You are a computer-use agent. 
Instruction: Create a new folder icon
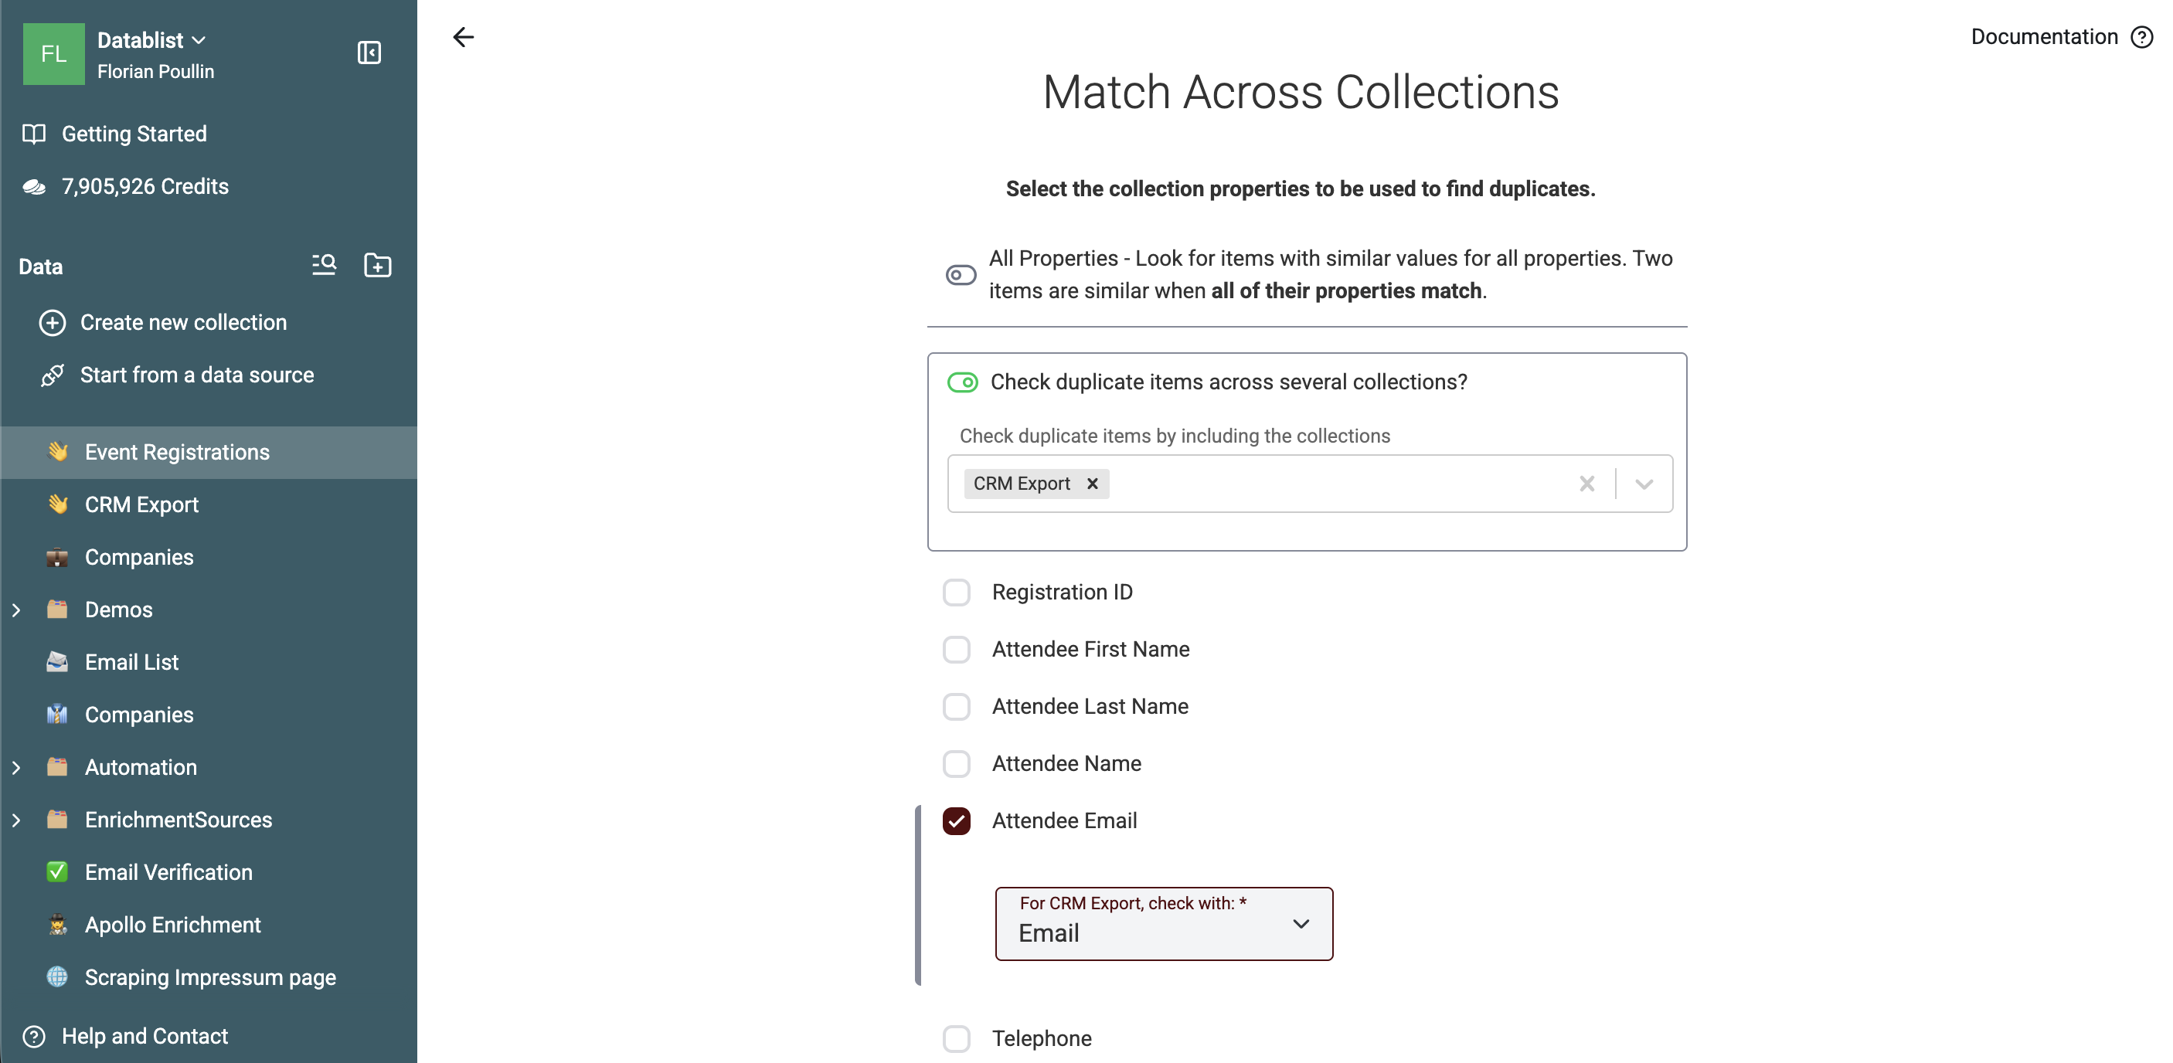(x=377, y=265)
